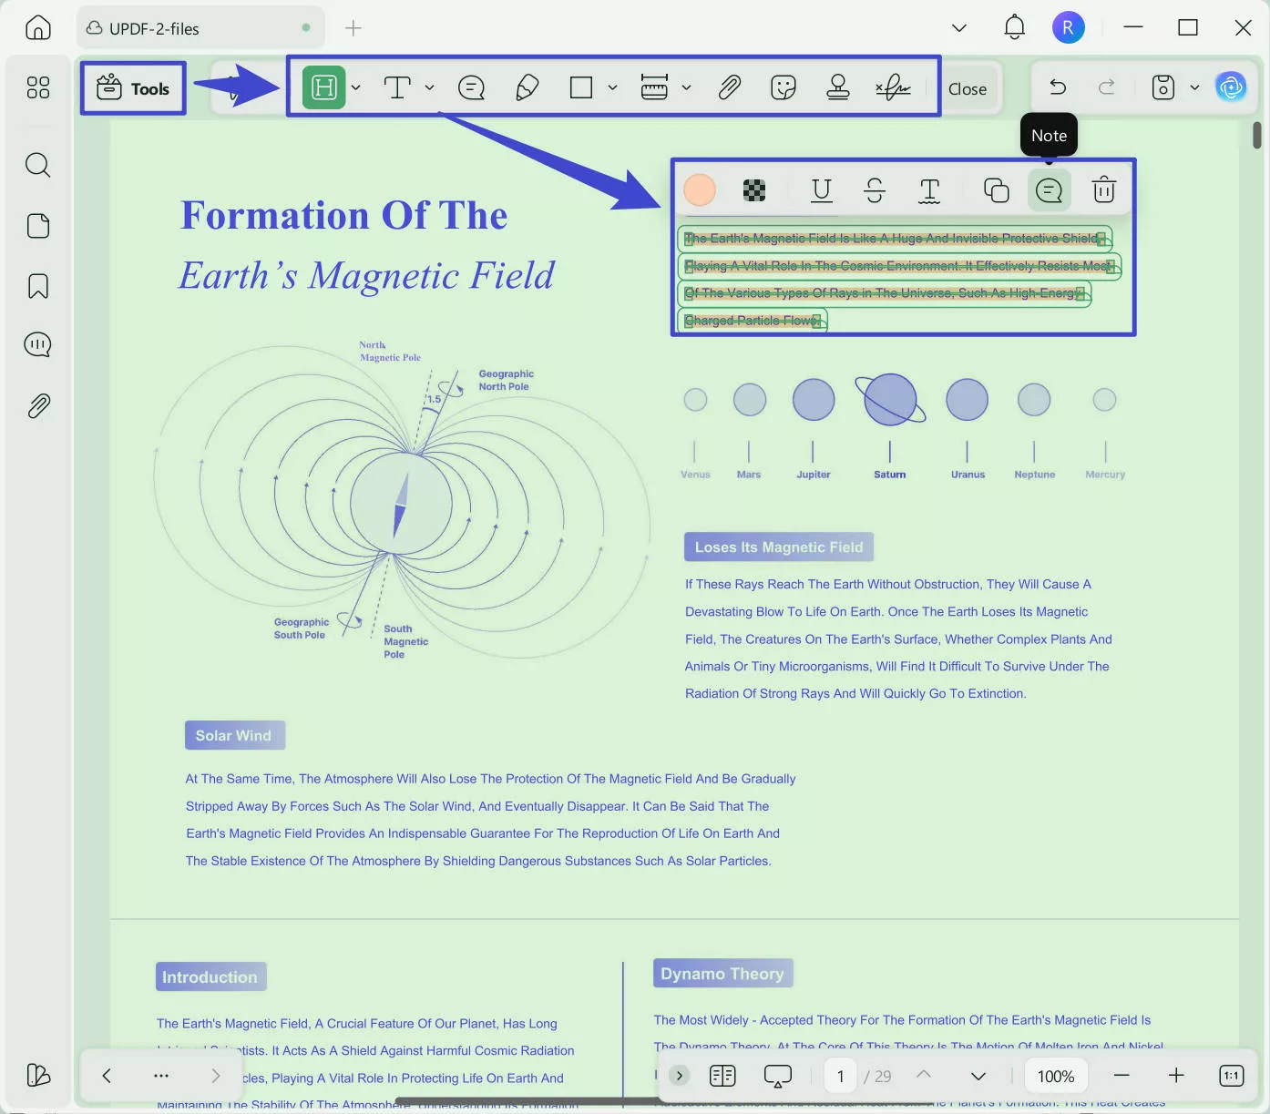The height and width of the screenshot is (1114, 1270).
Task: Toggle strikethrough on the selected text
Action: [874, 189]
